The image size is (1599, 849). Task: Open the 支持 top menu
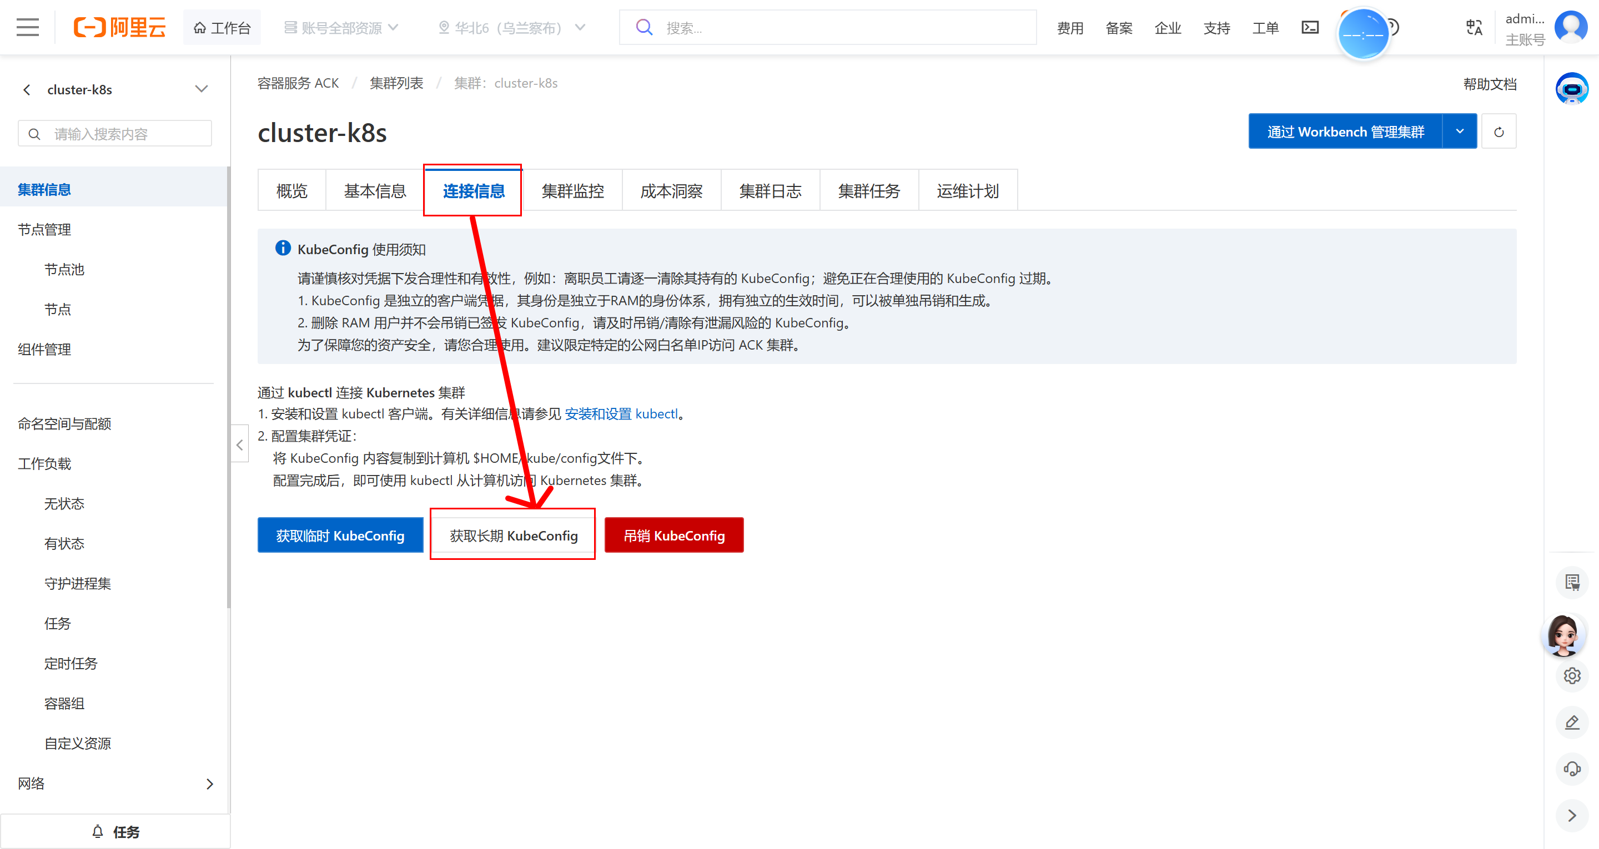point(1216,28)
